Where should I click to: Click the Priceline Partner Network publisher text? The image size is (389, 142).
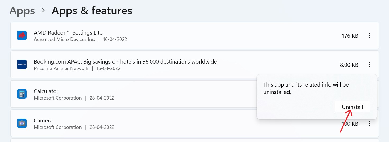[61, 68]
